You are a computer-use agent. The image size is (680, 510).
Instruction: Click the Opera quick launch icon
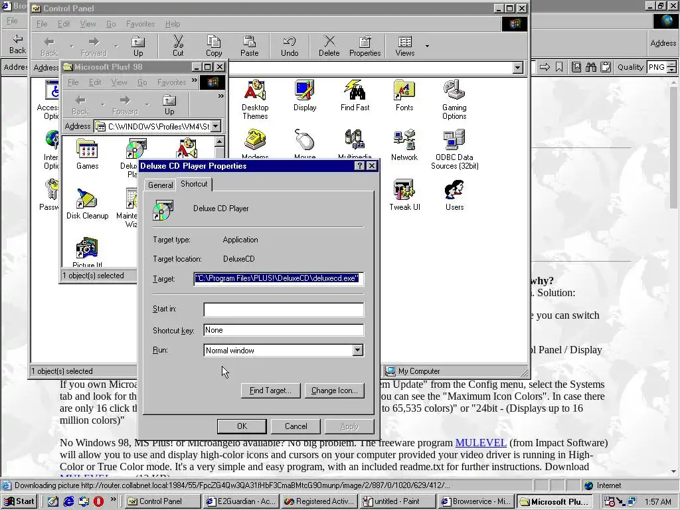point(99,501)
